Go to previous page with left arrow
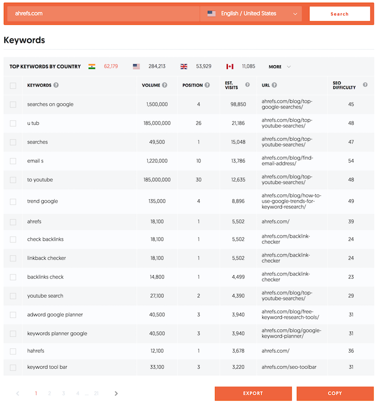378x405 pixels. tap(18, 393)
